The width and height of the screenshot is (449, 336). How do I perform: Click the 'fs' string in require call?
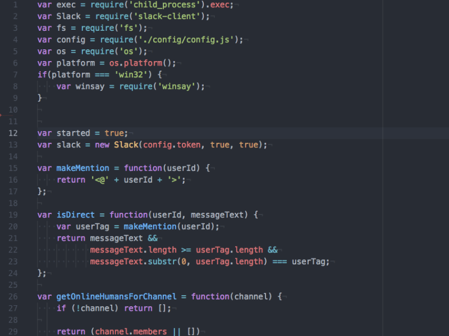[x=129, y=28]
